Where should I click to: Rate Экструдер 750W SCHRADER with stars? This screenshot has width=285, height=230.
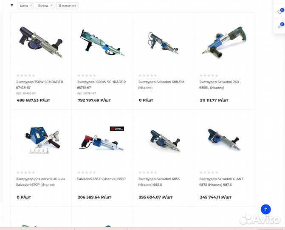click(x=25, y=75)
